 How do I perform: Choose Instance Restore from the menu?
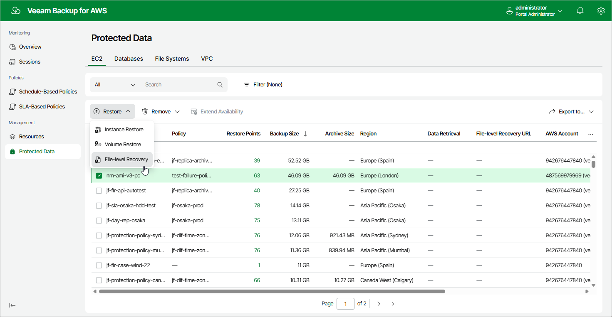click(x=122, y=130)
